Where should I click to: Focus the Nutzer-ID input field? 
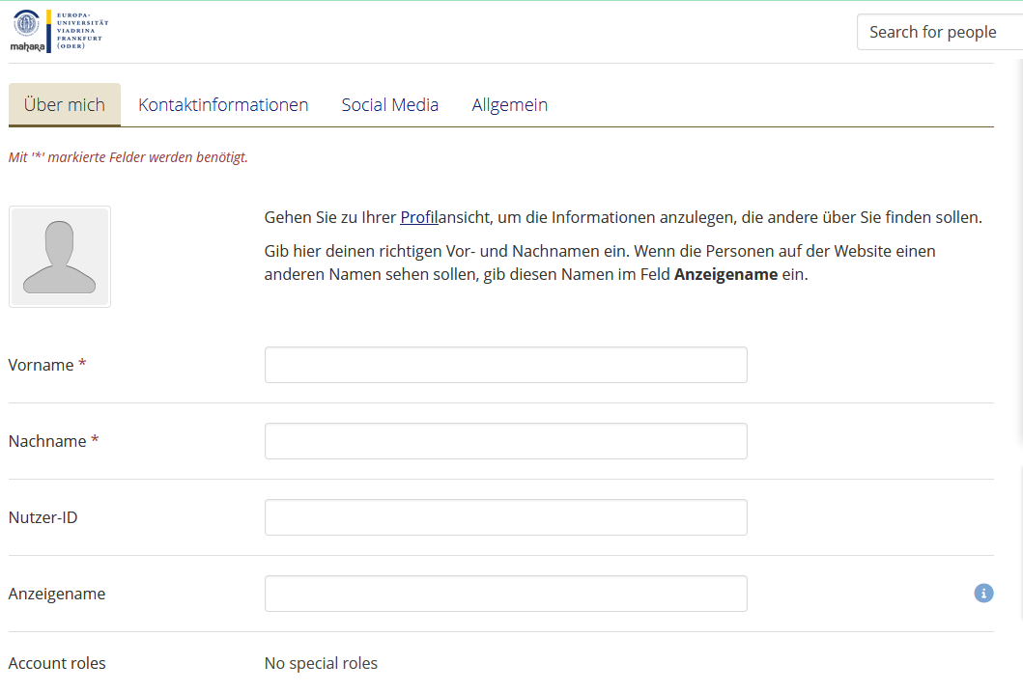click(x=505, y=517)
